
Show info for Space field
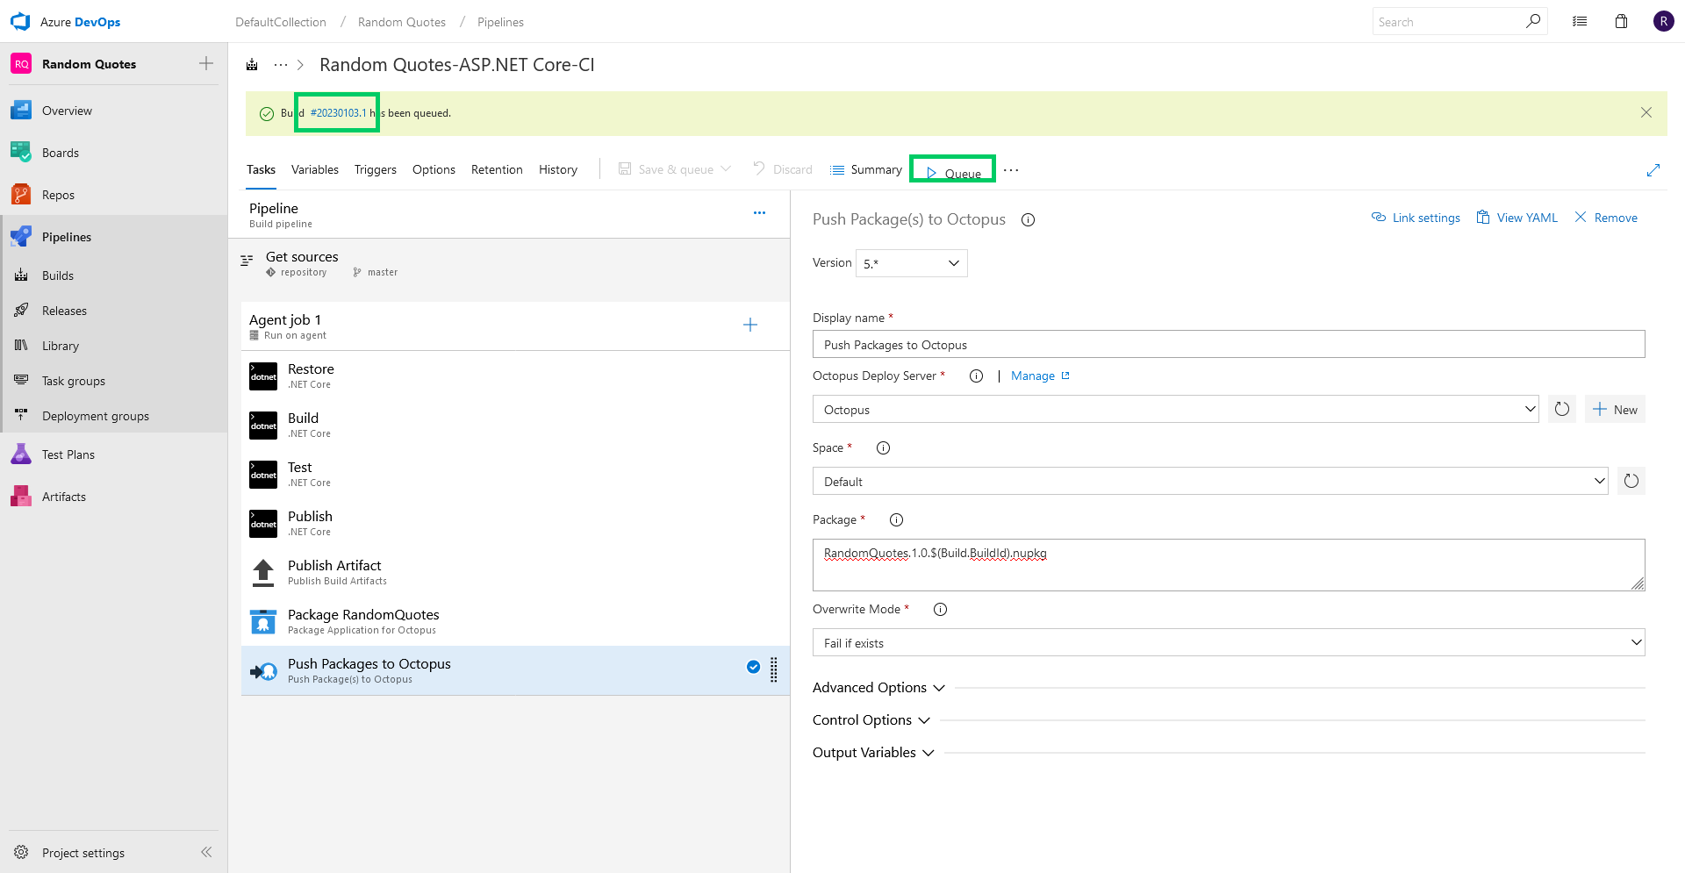pyautogui.click(x=883, y=448)
